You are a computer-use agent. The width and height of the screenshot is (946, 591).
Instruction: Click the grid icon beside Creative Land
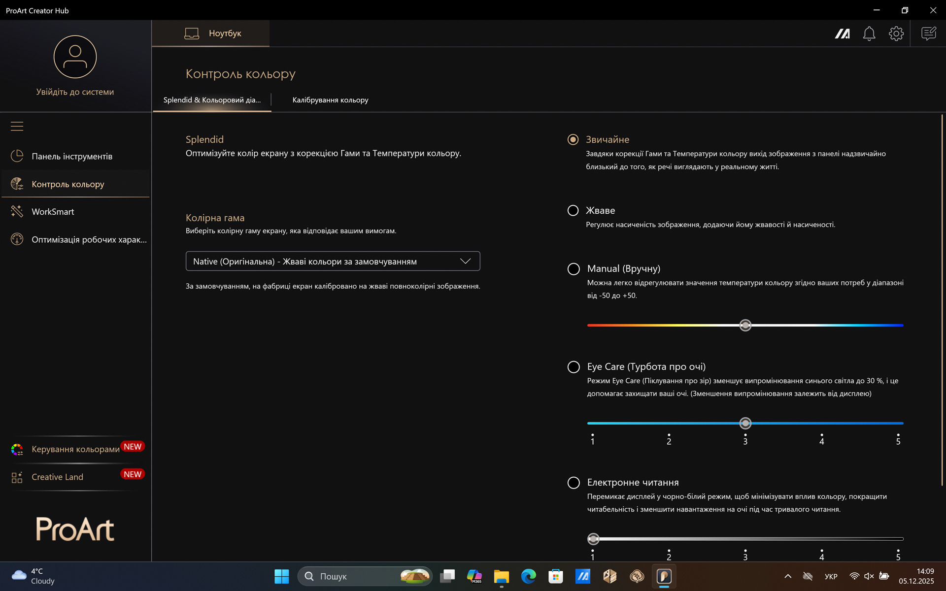tap(17, 477)
